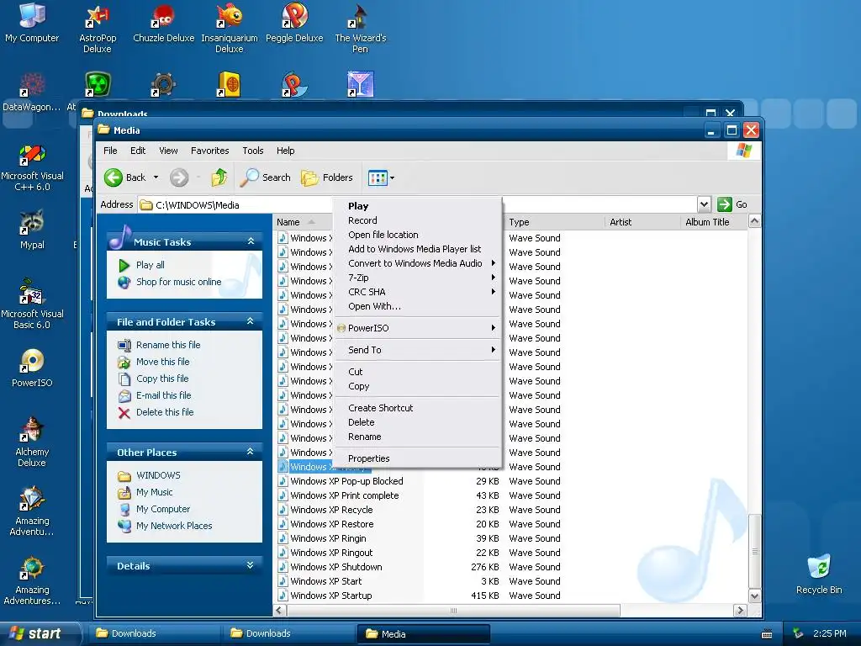
Task: Choose Open With... from context menu
Action: pos(417,306)
